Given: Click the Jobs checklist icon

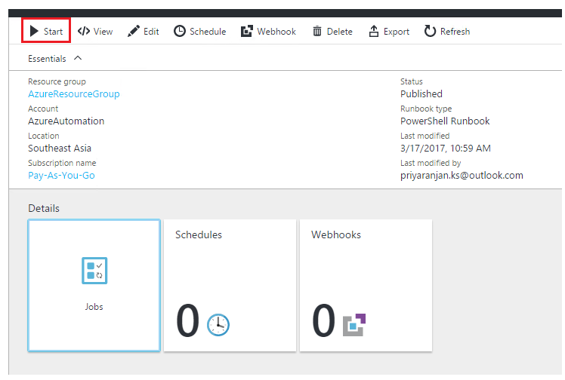Looking at the screenshot, I should tap(94, 271).
